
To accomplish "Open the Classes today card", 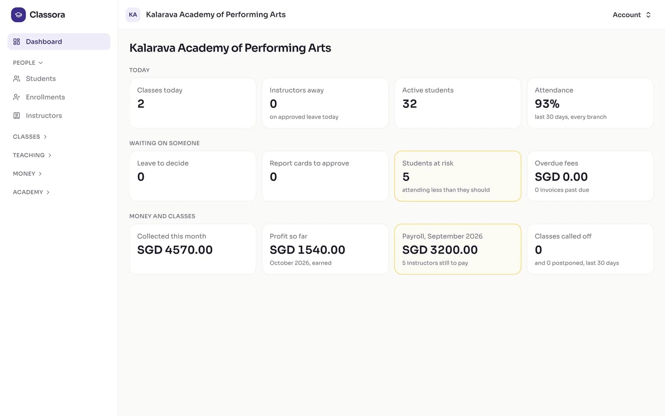I will pos(193,103).
